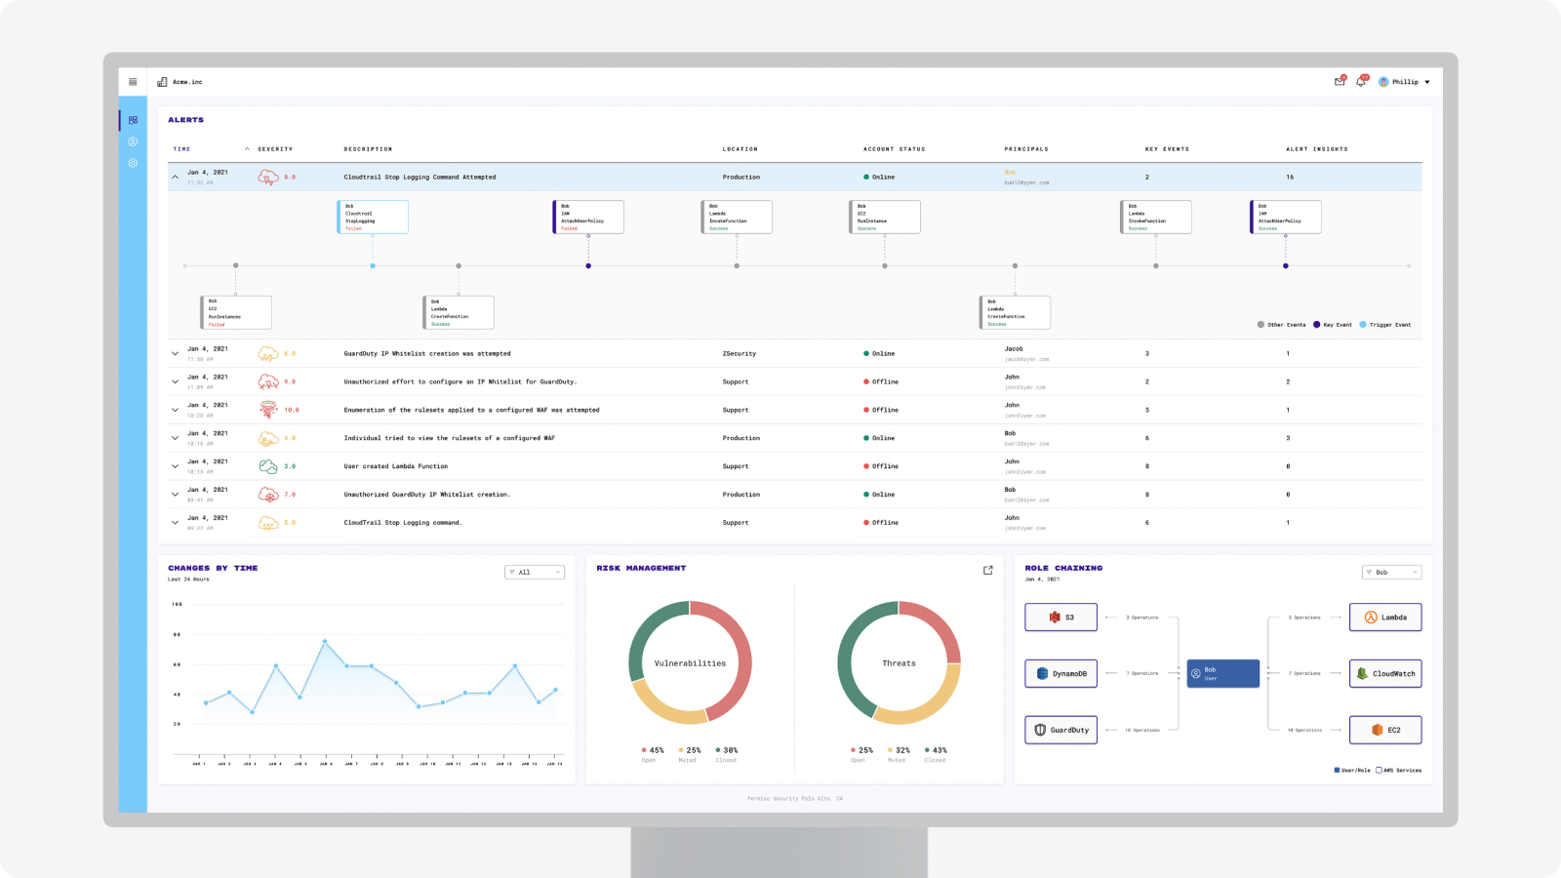
Task: Select the DynamoDB node in Role Chaining
Action: 1061,674
